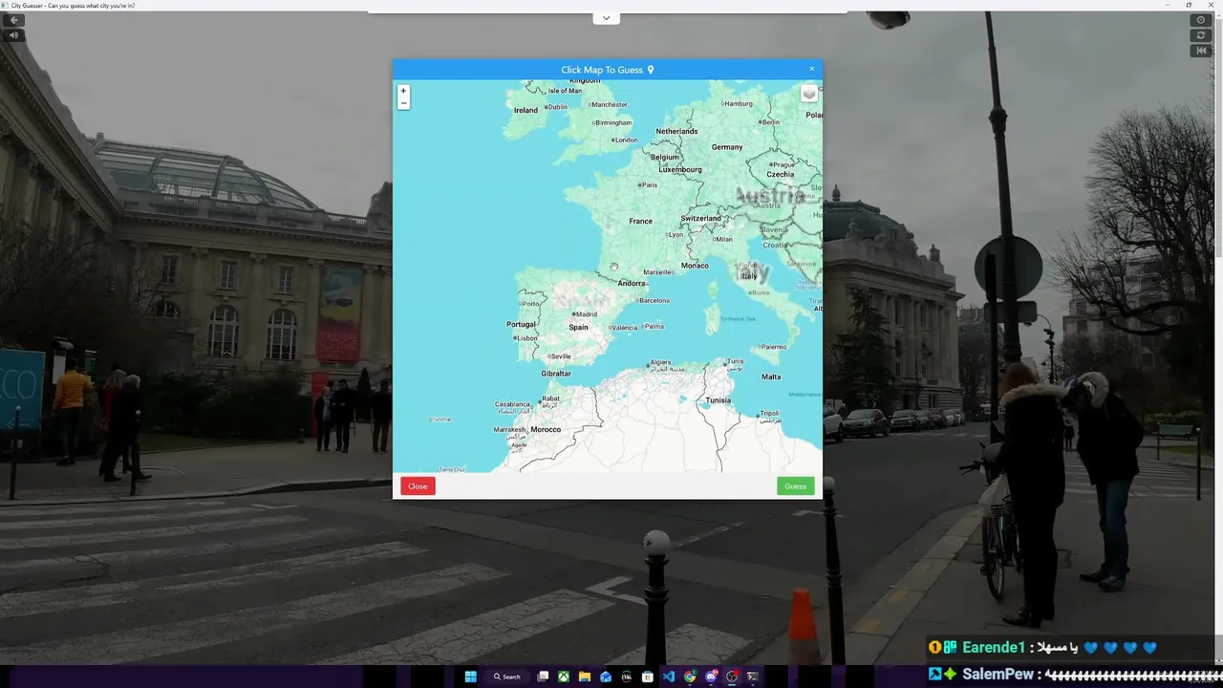Click Valencia on the map
The width and height of the screenshot is (1223, 688).
[x=623, y=328]
